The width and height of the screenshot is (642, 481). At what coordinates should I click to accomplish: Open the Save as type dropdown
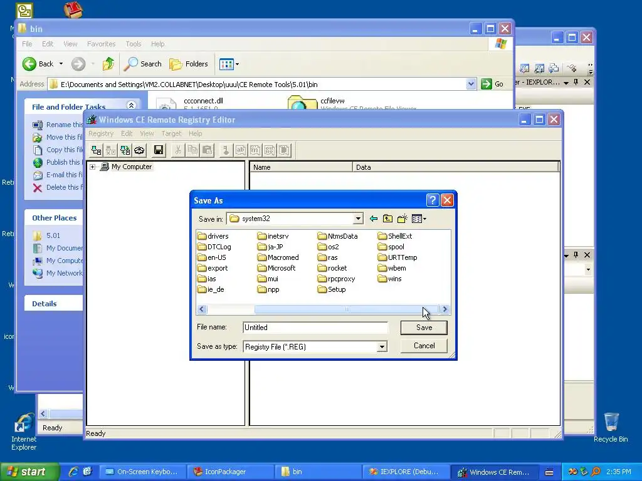[382, 347]
